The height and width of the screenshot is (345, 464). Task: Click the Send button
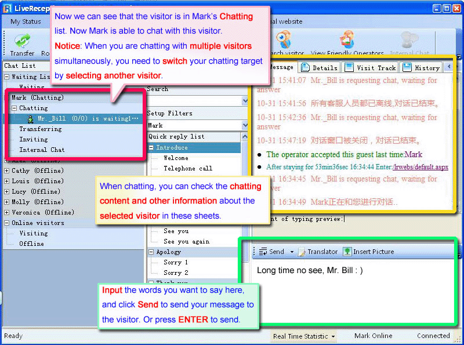[271, 252]
